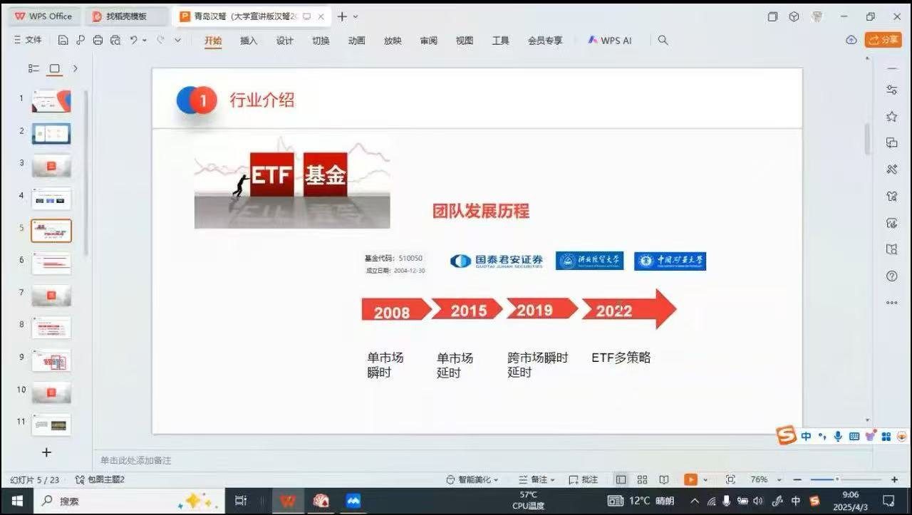Image resolution: width=912 pixels, height=515 pixels.
Task: Switch to the 动画 ribbon tab
Action: point(357,41)
